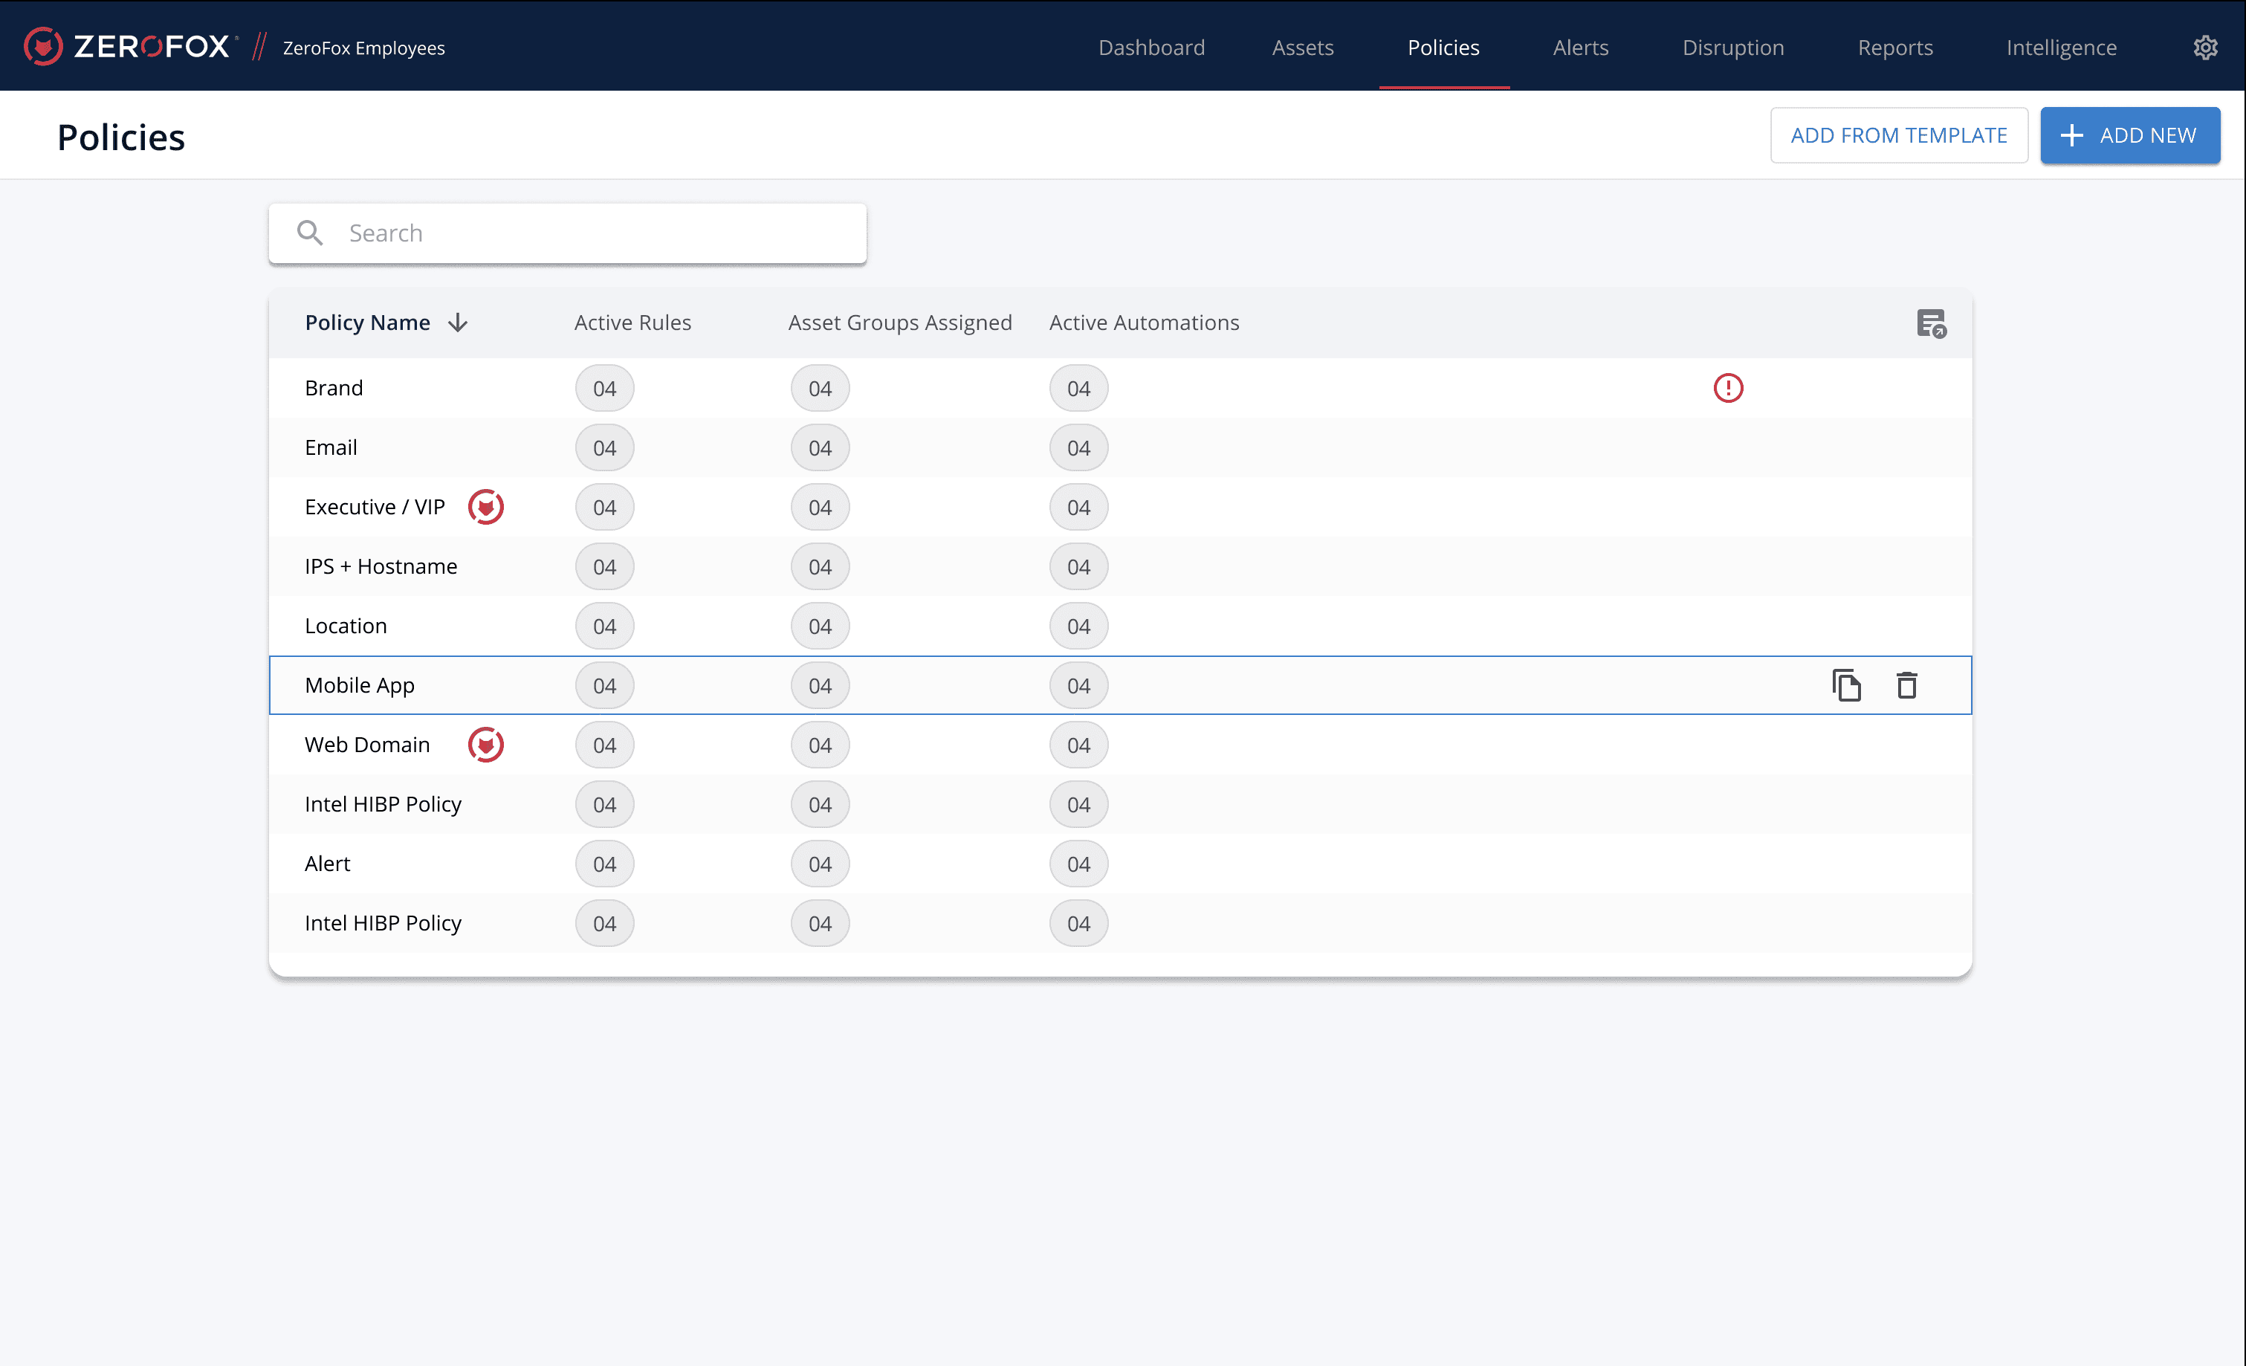
Task: Click the red alert icon on Brand row
Action: pos(1727,388)
